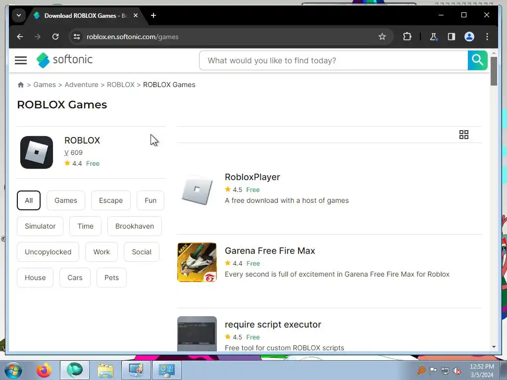Select the Cars filter tag
This screenshot has height=380, width=507.
coord(75,278)
